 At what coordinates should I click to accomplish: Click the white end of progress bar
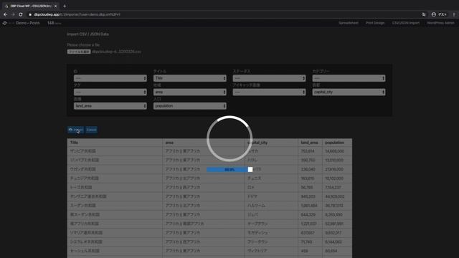click(250, 170)
